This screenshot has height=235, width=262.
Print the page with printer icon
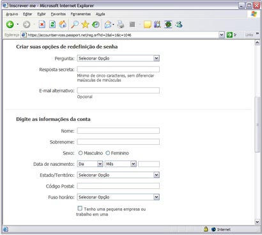[121, 24]
